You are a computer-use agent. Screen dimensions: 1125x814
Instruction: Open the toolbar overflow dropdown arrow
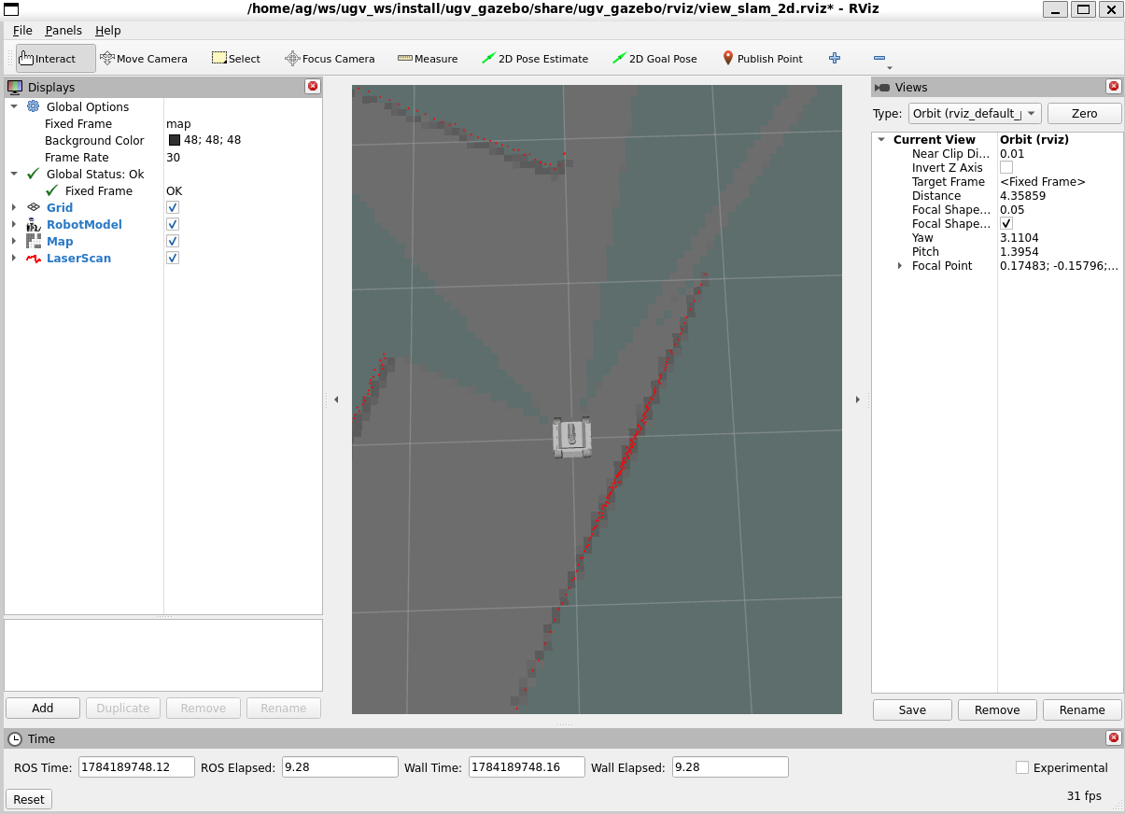point(890,67)
